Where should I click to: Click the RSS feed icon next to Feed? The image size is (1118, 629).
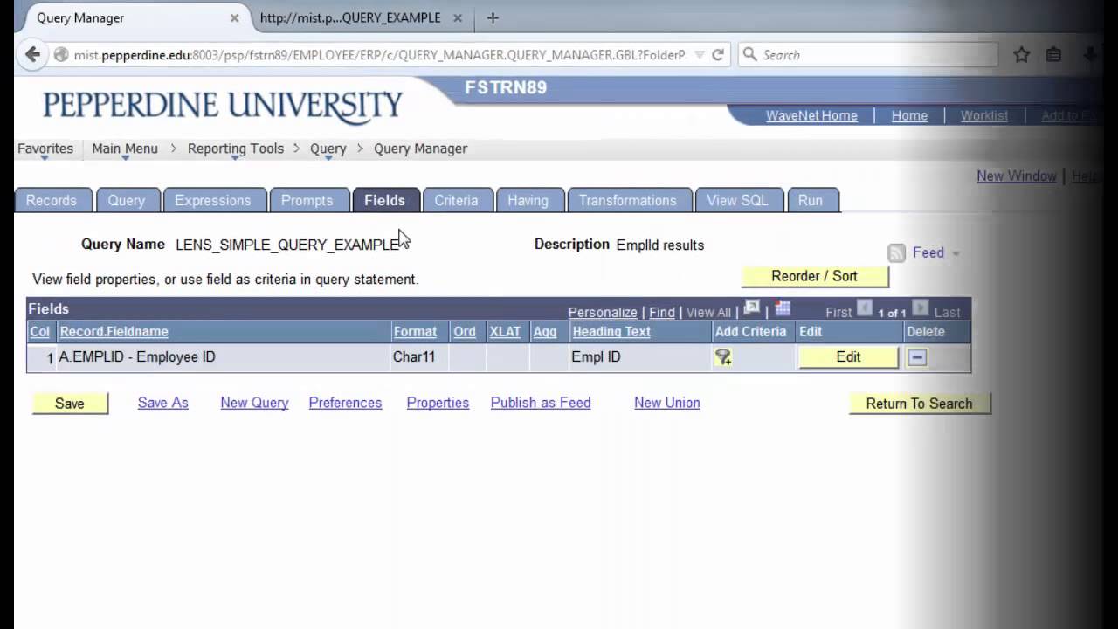[x=896, y=253]
